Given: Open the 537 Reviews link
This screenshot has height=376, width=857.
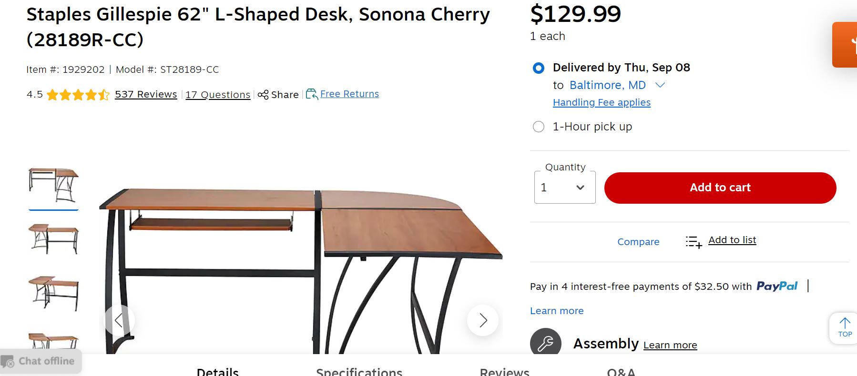Looking at the screenshot, I should coord(146,94).
